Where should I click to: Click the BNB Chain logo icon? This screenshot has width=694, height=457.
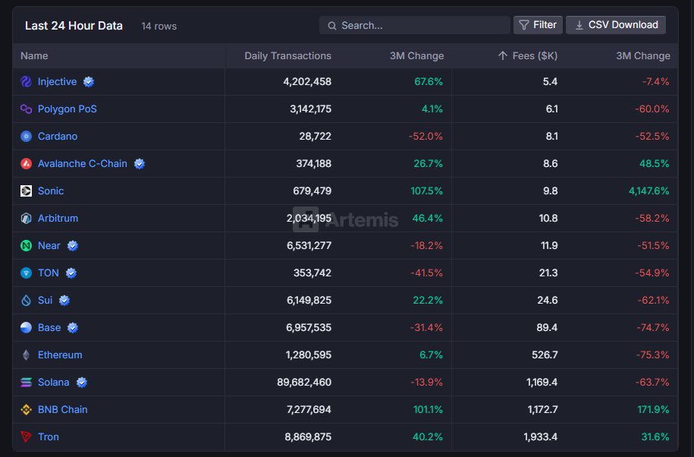pos(26,410)
